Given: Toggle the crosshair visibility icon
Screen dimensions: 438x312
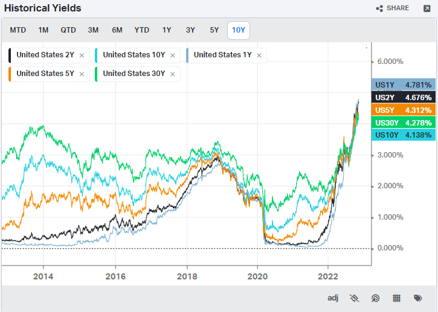Looking at the screenshot, I should [x=354, y=298].
